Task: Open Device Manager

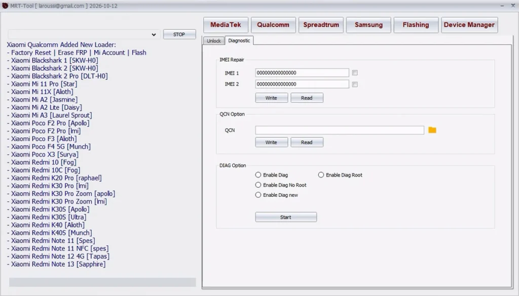Action: (x=469, y=25)
